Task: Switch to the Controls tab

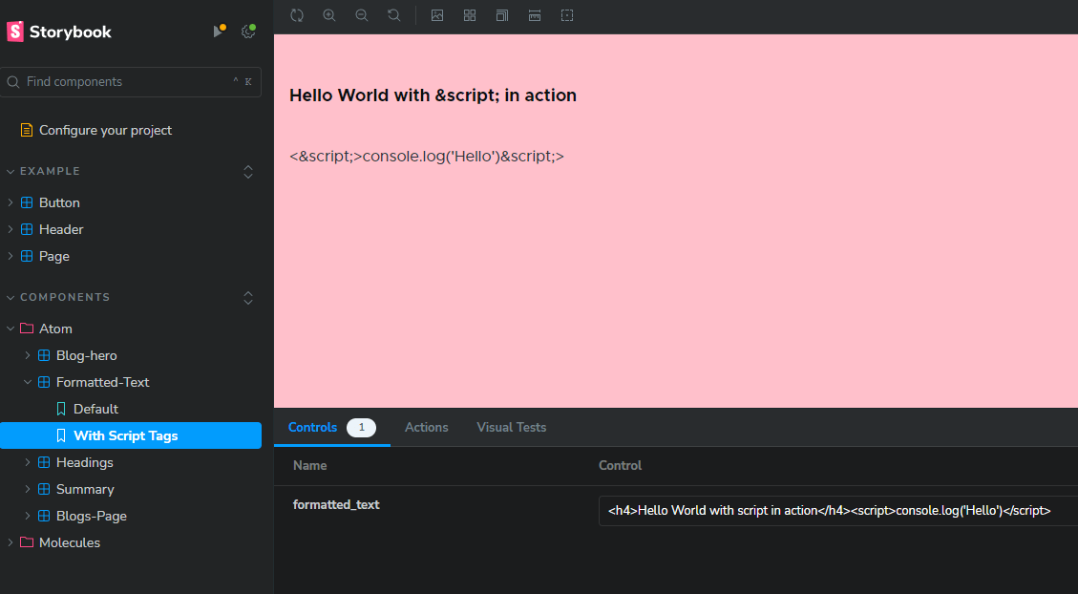Action: point(313,428)
